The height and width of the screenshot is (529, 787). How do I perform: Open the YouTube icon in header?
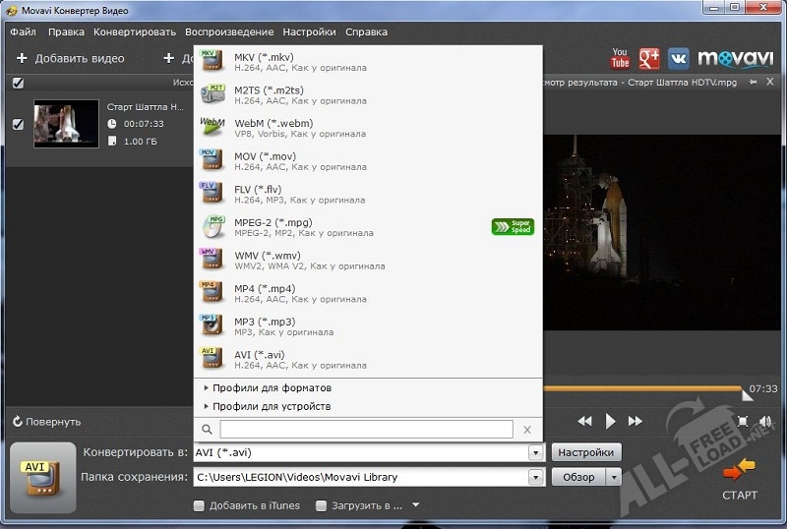[x=620, y=58]
